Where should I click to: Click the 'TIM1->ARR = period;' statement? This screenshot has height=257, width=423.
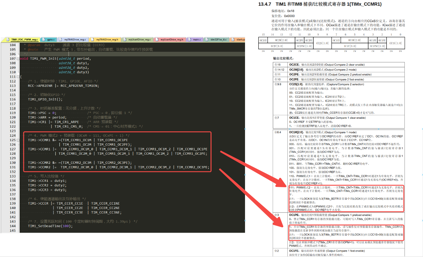point(47,117)
